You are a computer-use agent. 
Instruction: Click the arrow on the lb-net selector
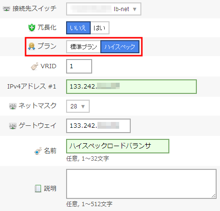pos(135,9)
